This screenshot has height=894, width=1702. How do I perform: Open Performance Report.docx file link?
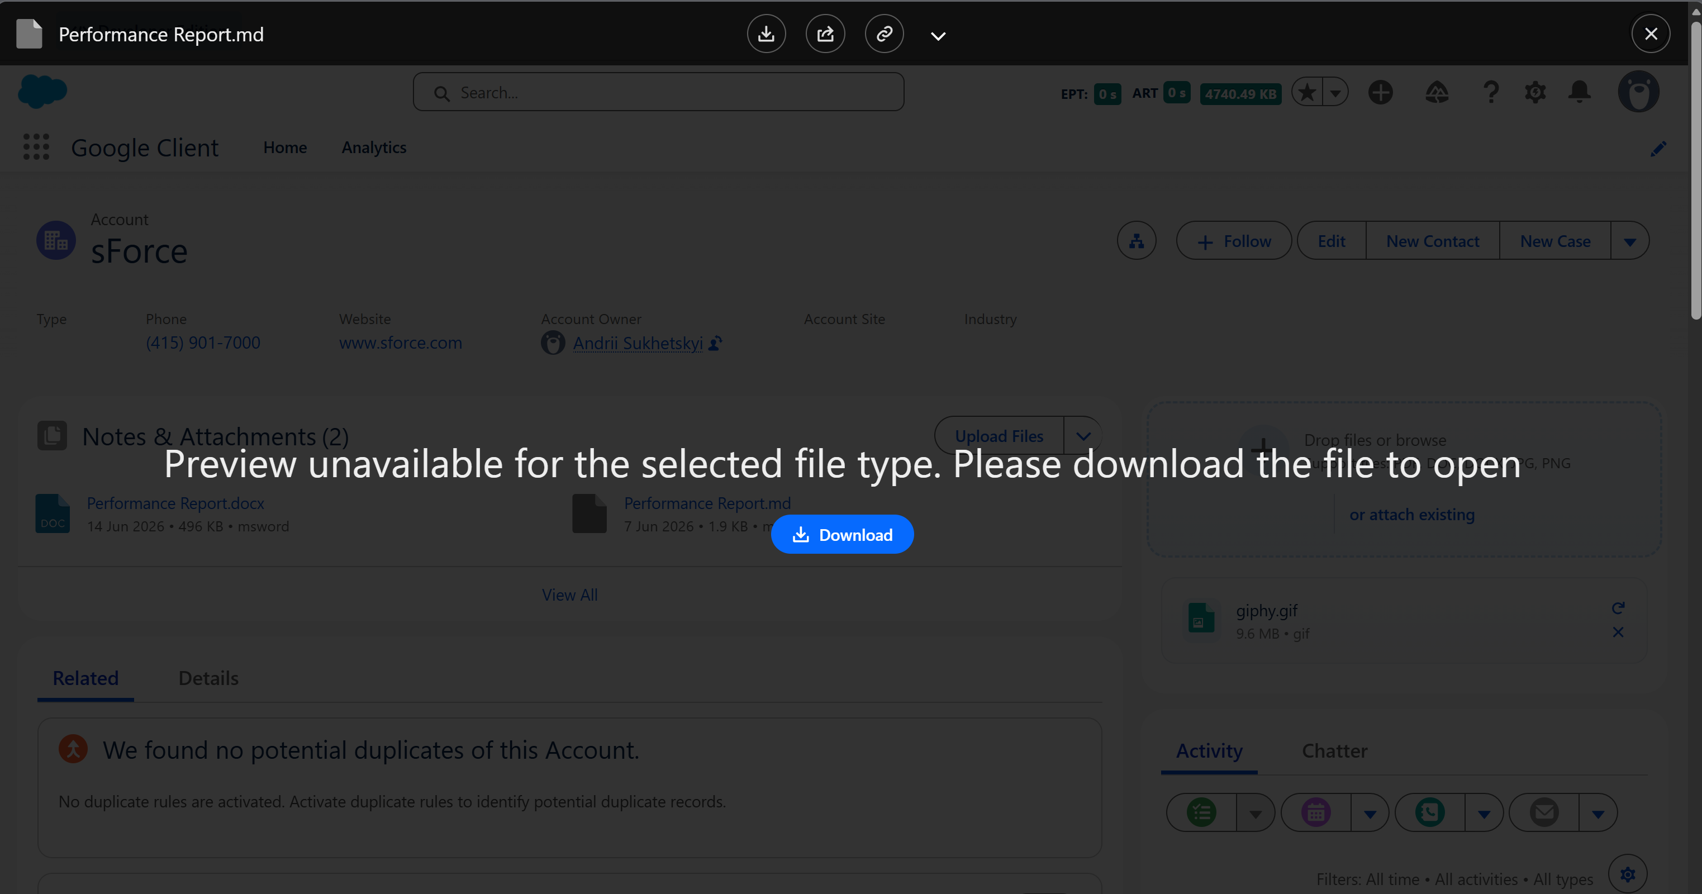(x=175, y=503)
